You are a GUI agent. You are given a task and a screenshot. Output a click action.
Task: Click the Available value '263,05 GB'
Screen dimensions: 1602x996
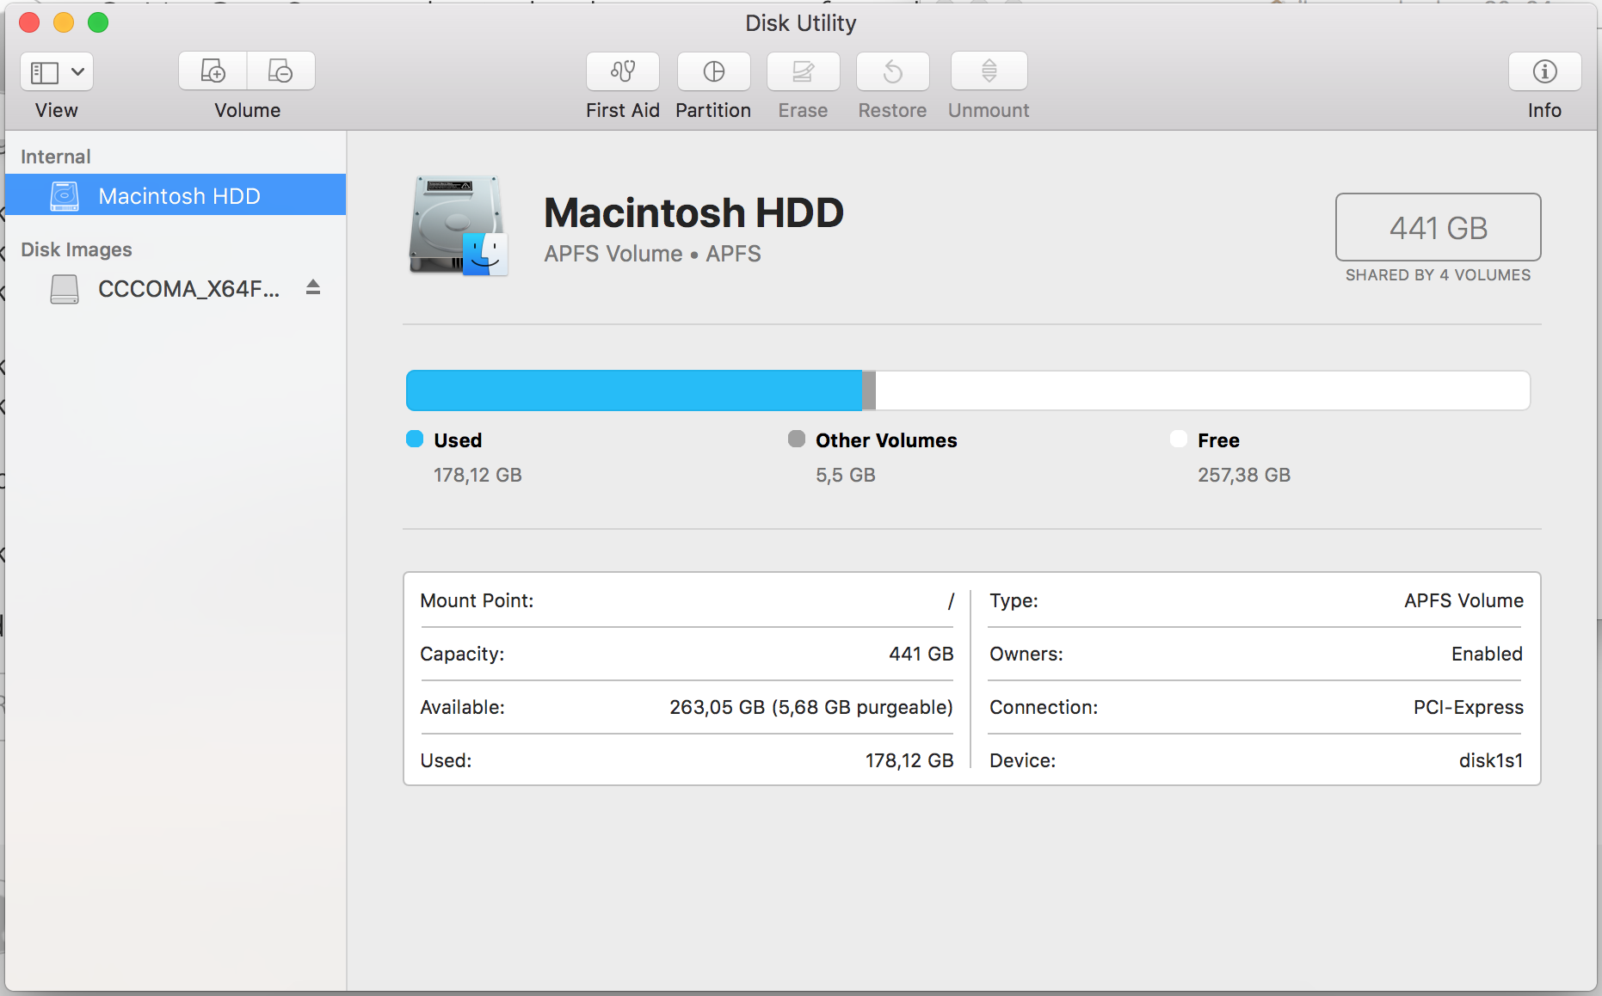click(x=717, y=707)
